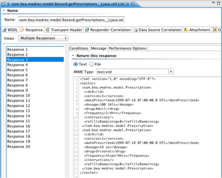Select Response 18 in the list
Screen dimensions: 222x178
(x=35, y=136)
